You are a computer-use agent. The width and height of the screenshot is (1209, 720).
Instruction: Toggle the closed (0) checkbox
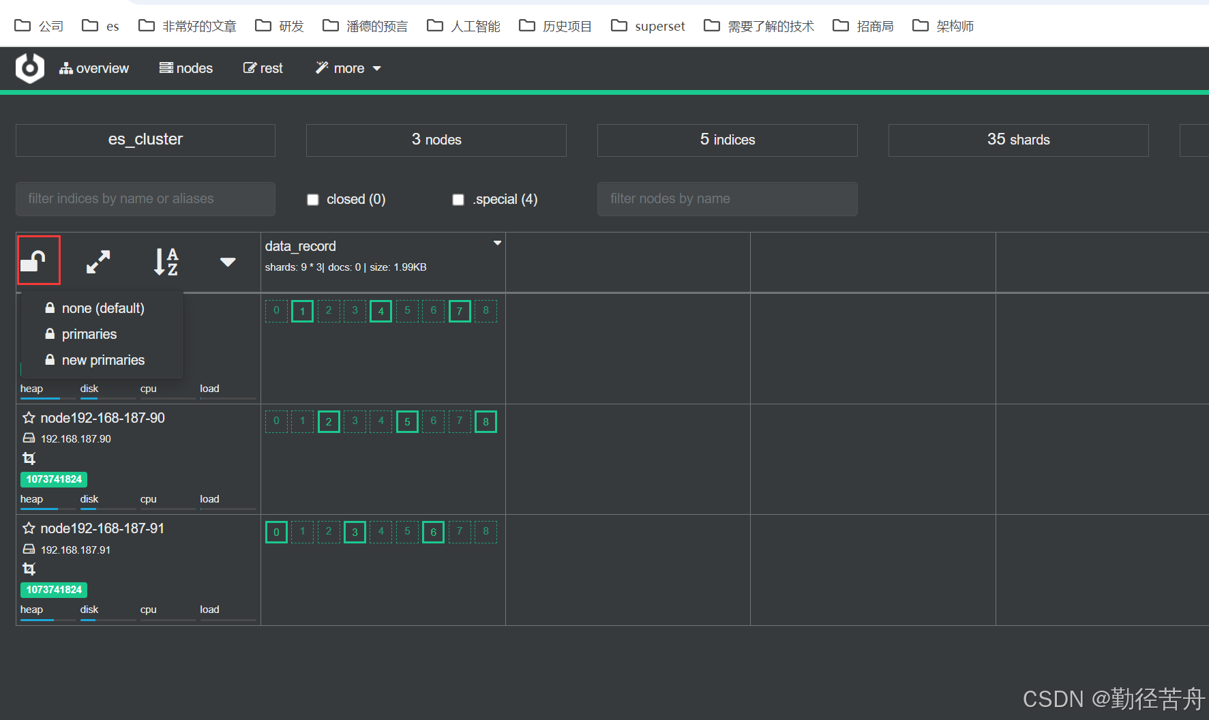pos(313,200)
